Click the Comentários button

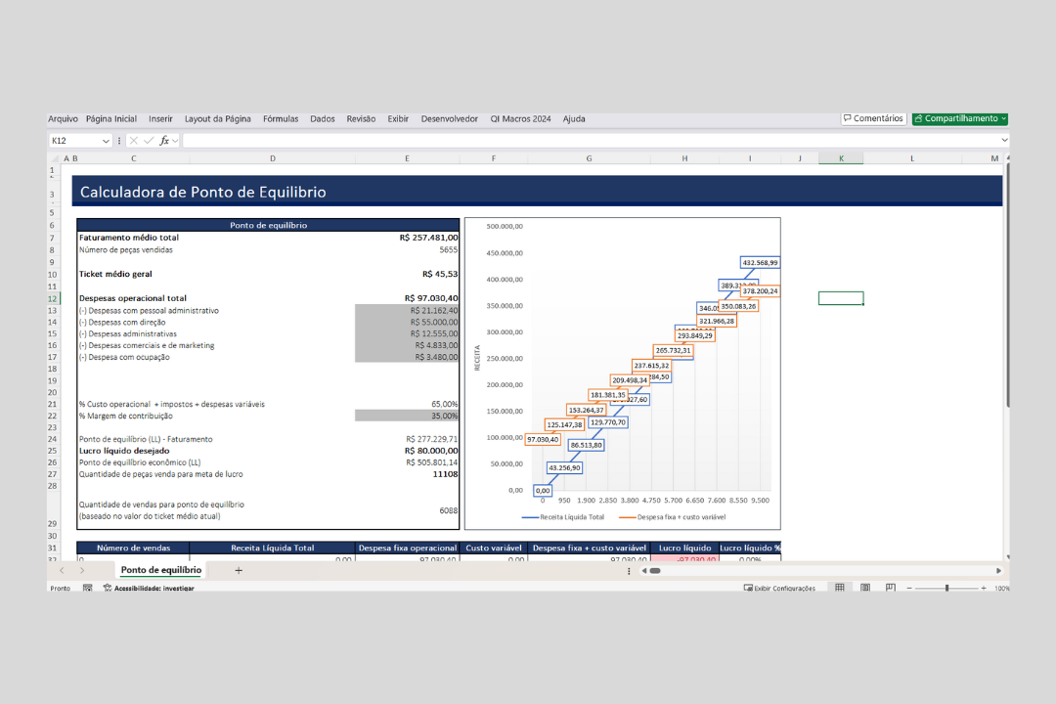(873, 118)
